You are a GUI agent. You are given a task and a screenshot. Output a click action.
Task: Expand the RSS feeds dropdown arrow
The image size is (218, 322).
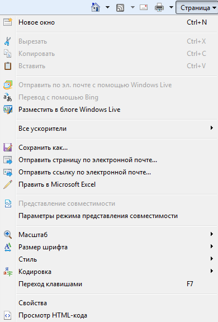pyautogui.click(x=132, y=8)
